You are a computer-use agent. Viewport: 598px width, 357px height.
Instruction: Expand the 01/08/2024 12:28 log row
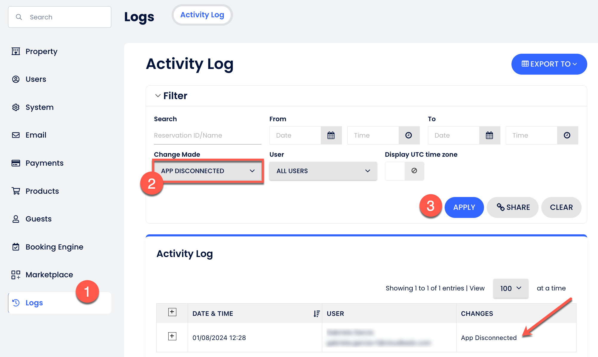point(172,336)
